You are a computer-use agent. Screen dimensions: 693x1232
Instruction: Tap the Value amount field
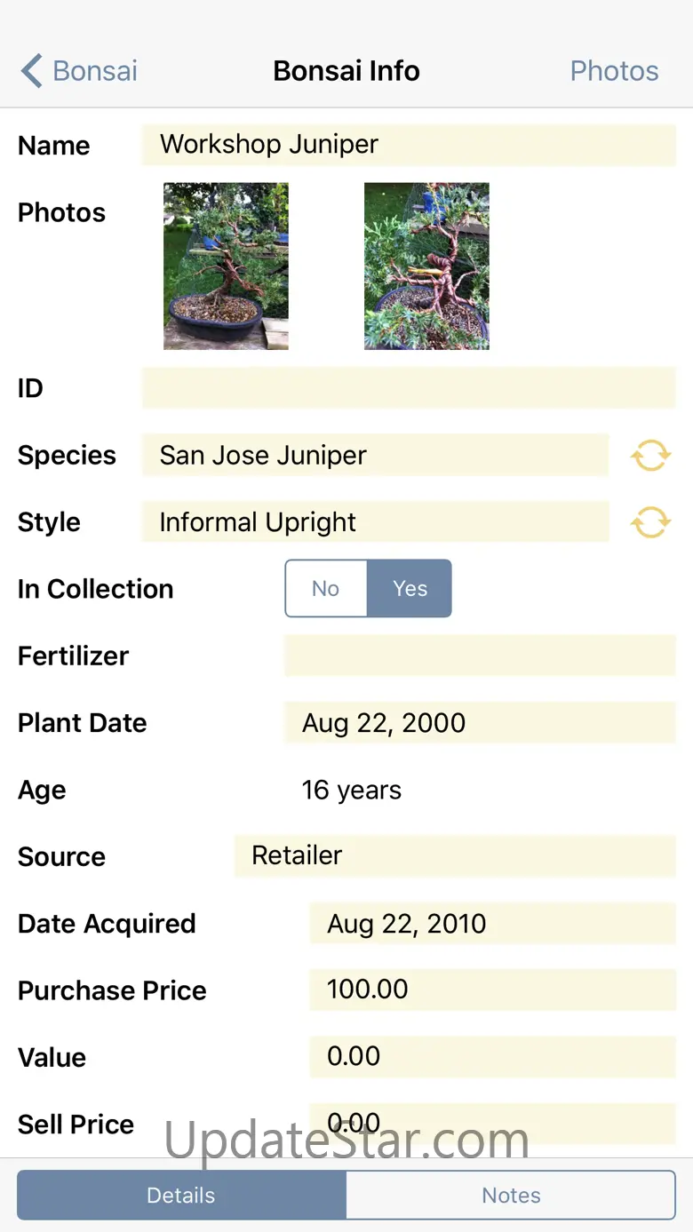pos(492,1056)
